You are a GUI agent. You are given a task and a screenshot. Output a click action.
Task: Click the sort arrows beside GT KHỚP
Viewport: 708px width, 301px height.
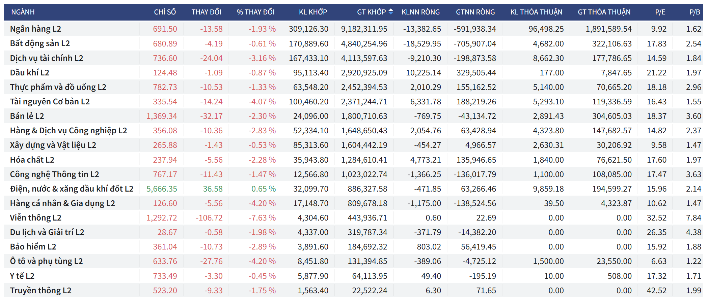point(390,12)
